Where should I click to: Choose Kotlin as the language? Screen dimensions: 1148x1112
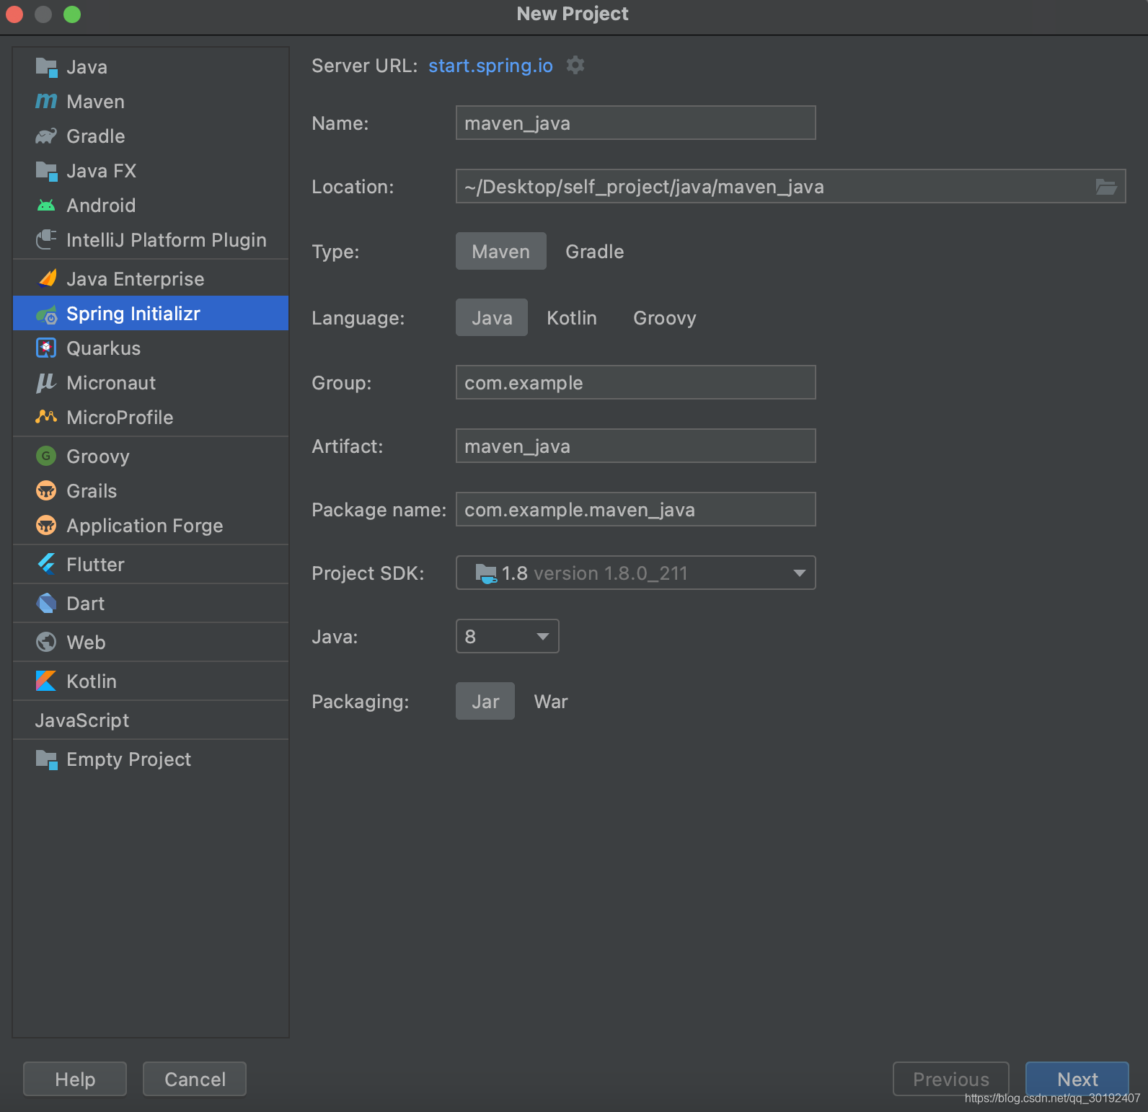pyautogui.click(x=572, y=317)
